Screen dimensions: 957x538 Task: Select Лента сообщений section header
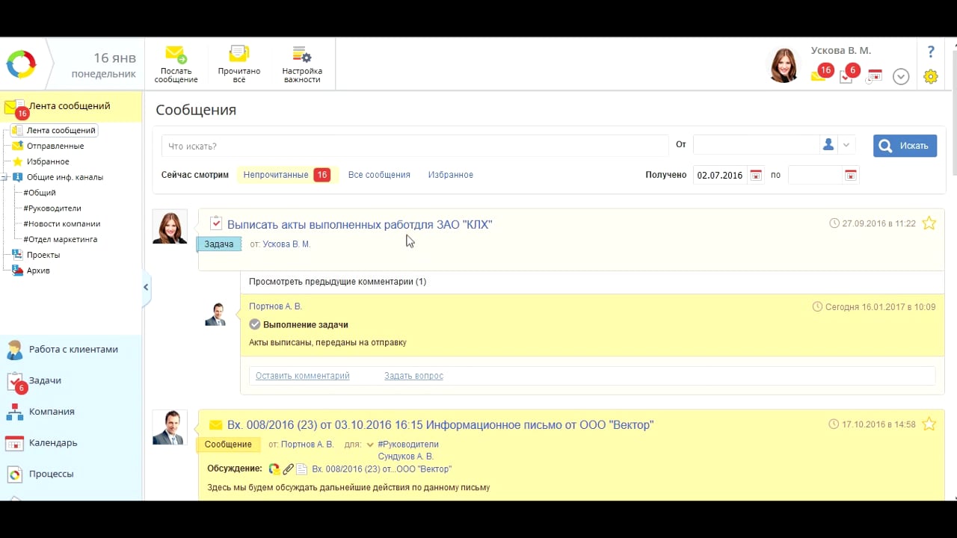71,106
